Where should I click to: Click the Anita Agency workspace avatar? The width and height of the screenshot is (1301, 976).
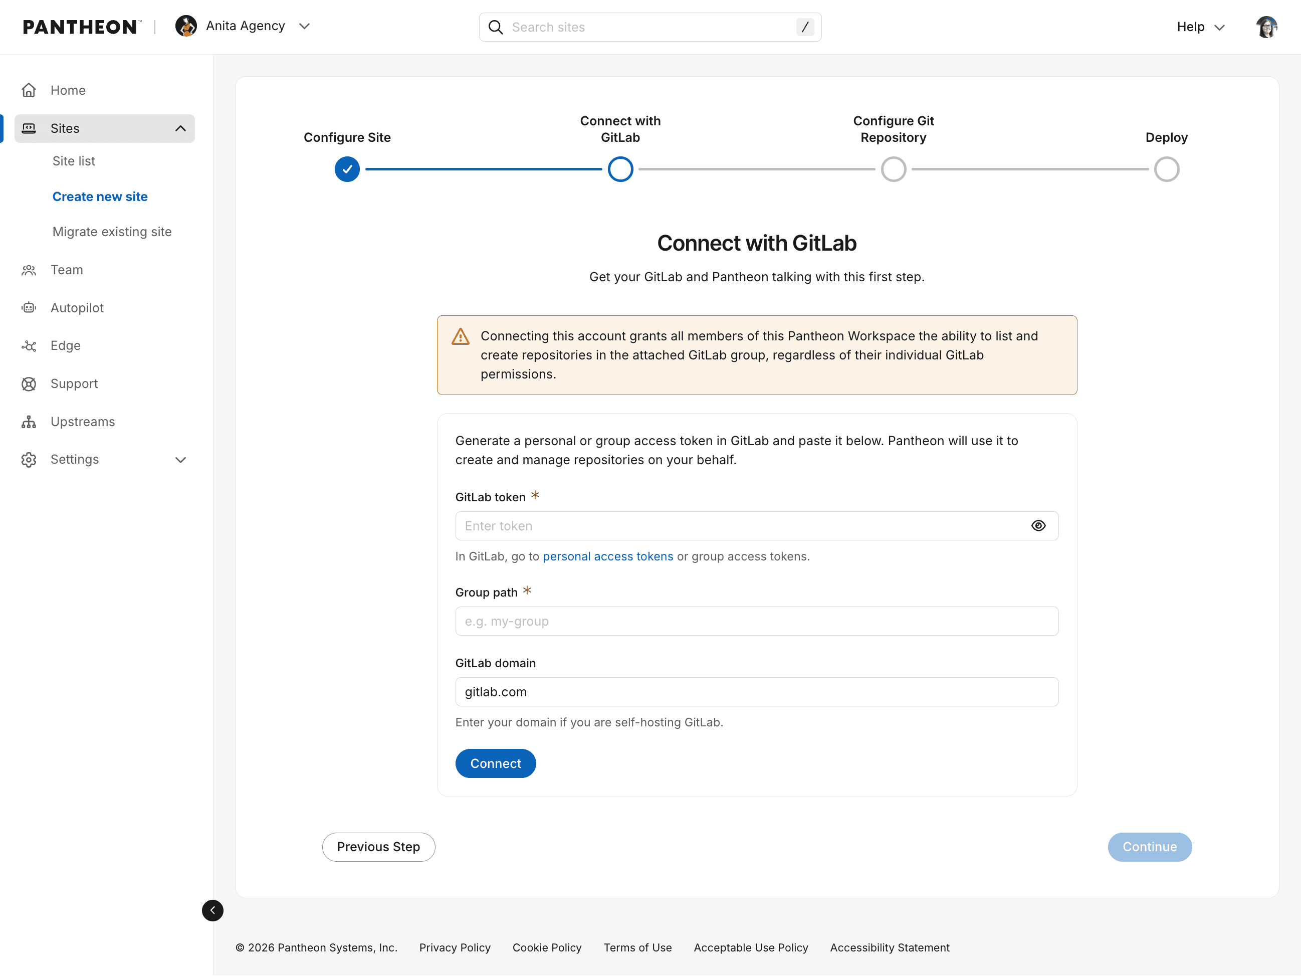click(x=186, y=27)
